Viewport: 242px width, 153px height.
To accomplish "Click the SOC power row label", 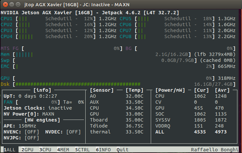I will point(160,114).
